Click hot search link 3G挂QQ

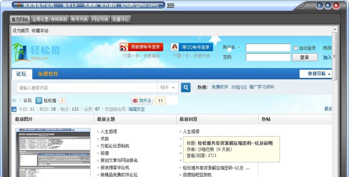(x=238, y=87)
